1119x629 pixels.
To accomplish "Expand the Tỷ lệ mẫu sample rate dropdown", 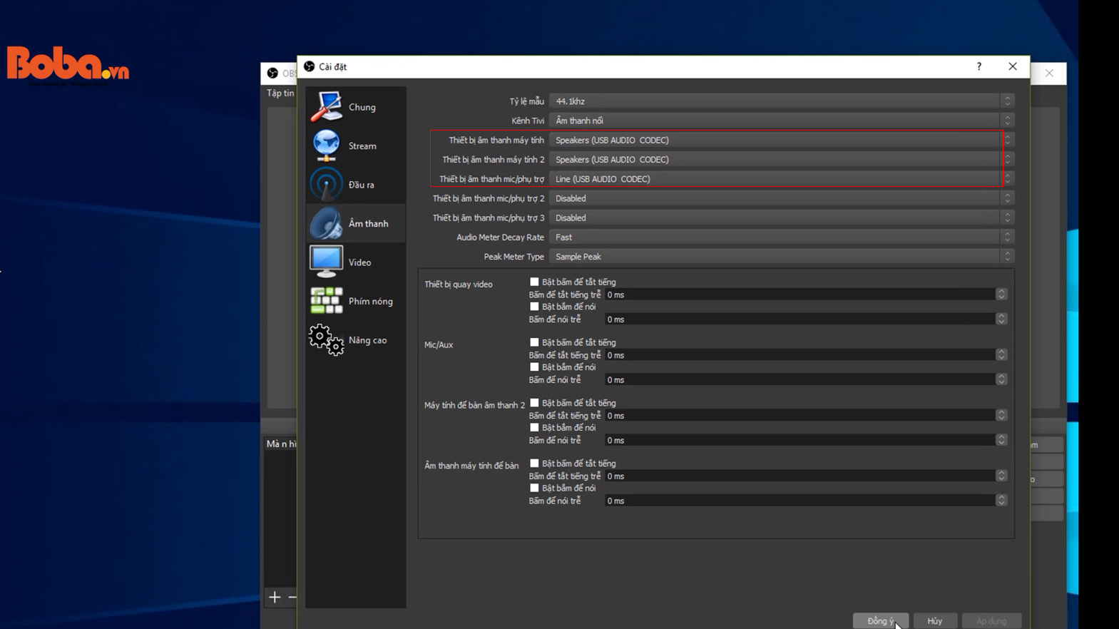I will pos(780,101).
